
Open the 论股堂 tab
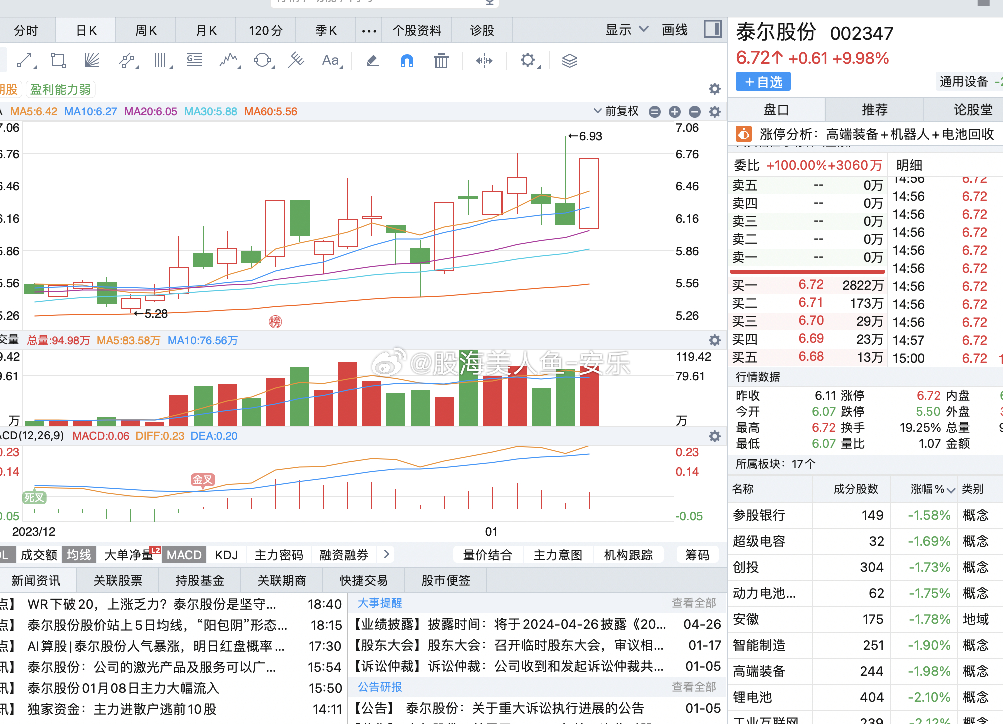click(973, 110)
